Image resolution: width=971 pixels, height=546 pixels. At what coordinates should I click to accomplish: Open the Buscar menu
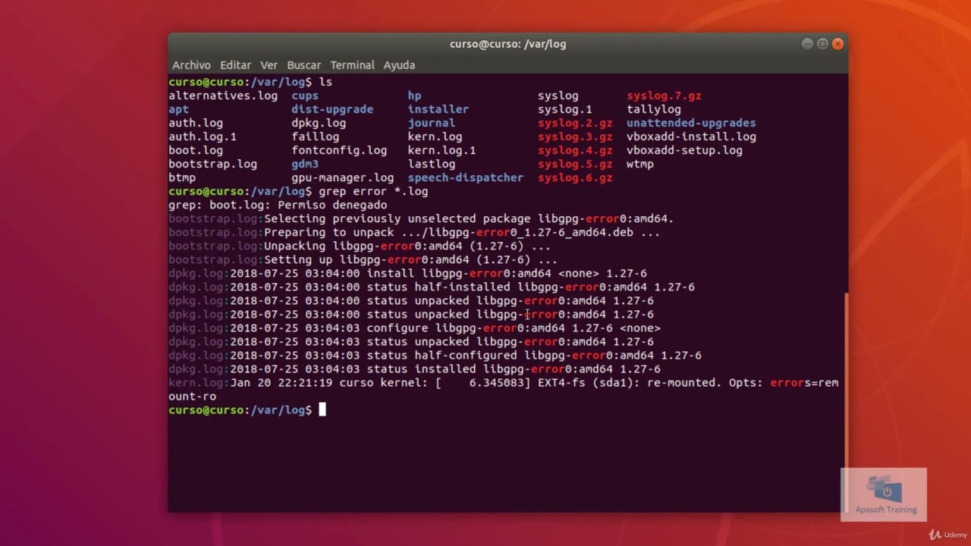pyautogui.click(x=303, y=65)
